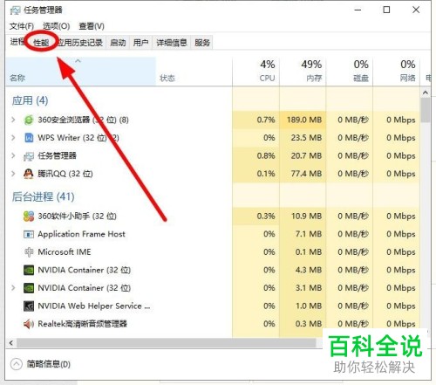Image resolution: width=436 pixels, height=385 pixels.
Task: Switch to the 应用历史记录 tab
Action: (x=80, y=43)
